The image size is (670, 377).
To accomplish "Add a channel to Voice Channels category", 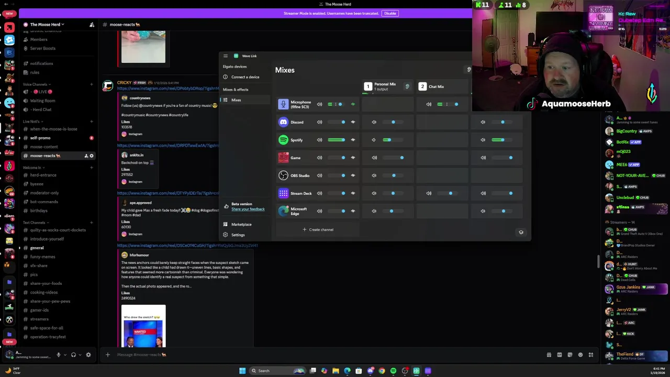I will pyautogui.click(x=92, y=84).
